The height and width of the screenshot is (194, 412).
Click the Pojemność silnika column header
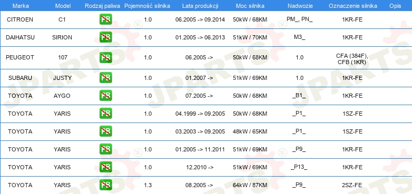coord(147,6)
